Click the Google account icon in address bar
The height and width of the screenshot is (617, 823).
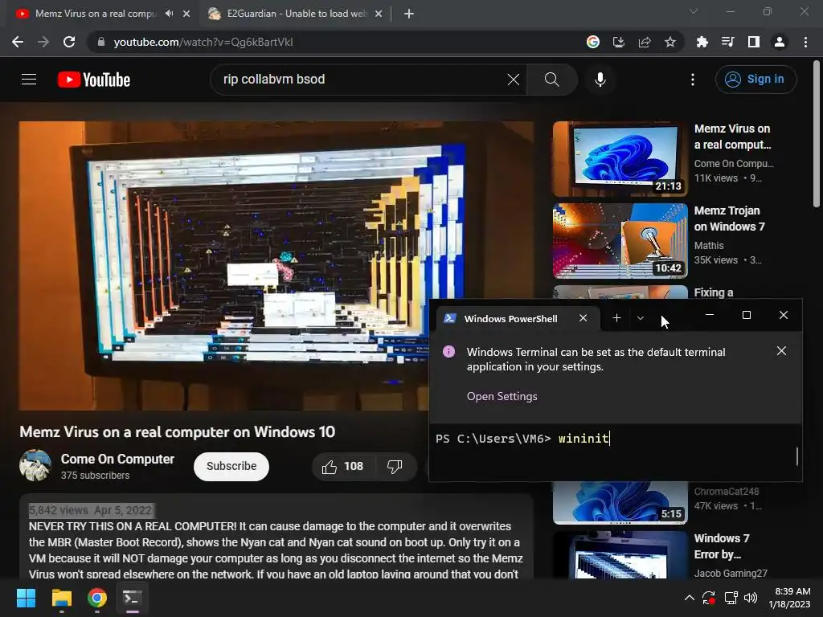[x=593, y=42]
